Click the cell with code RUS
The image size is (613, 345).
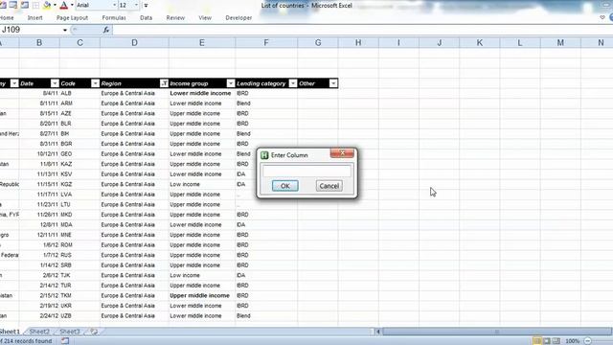coord(79,255)
